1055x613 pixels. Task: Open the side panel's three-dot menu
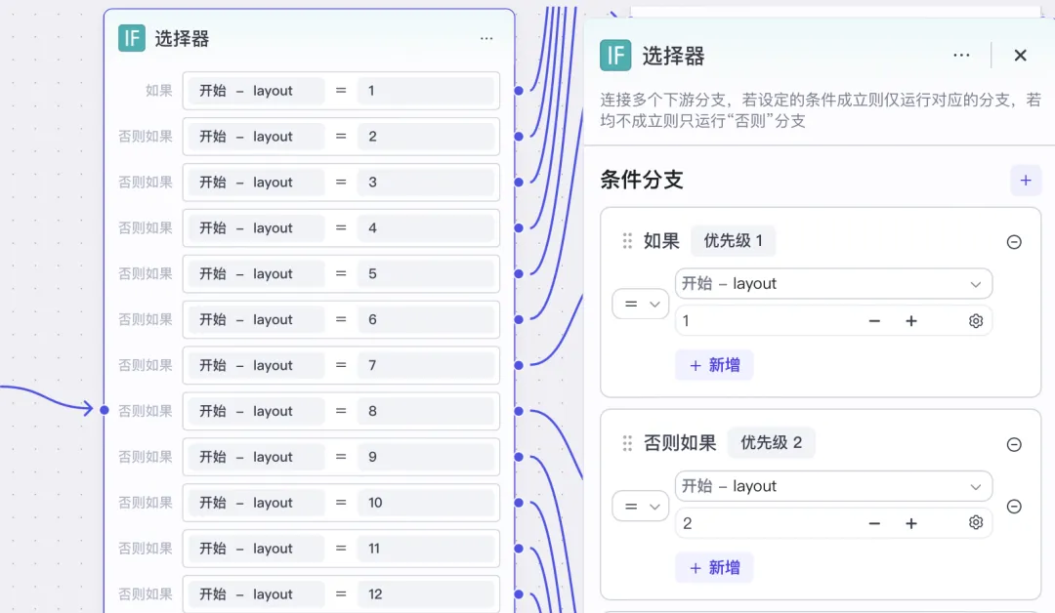[x=961, y=55]
